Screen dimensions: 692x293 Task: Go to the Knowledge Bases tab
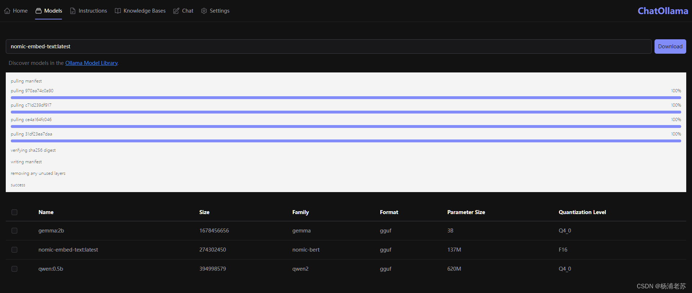pyautogui.click(x=140, y=11)
